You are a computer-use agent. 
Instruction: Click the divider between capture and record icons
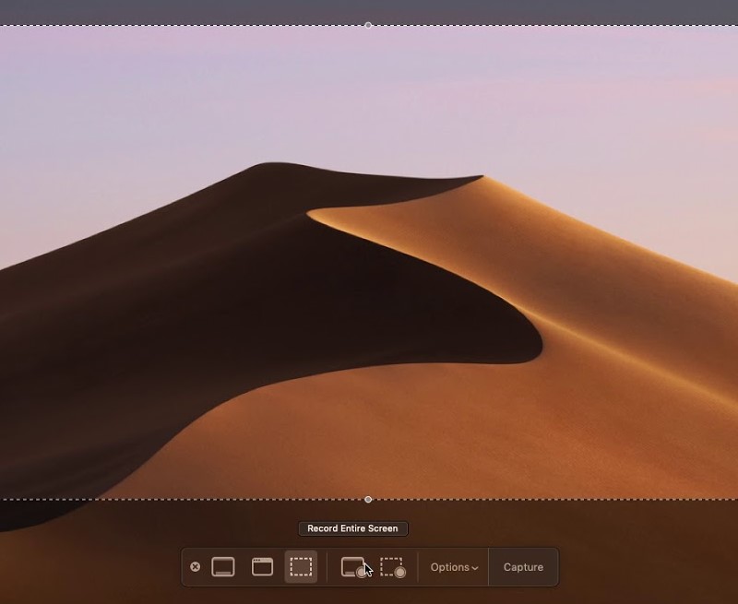coord(327,567)
